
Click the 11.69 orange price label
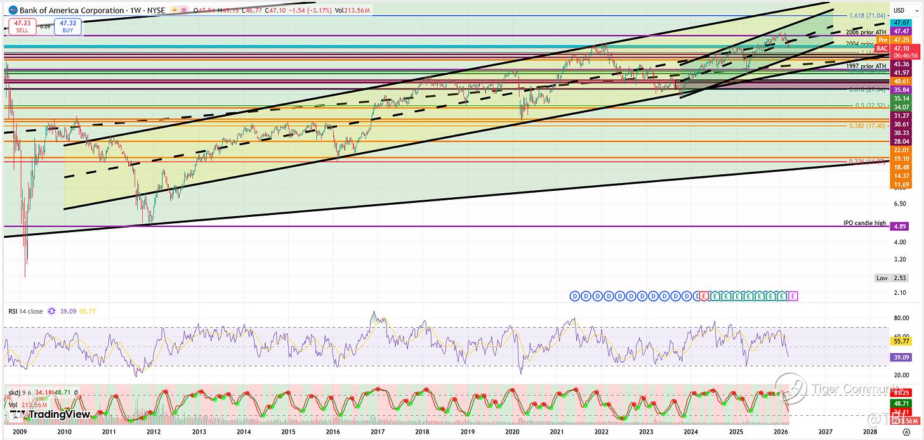901,184
